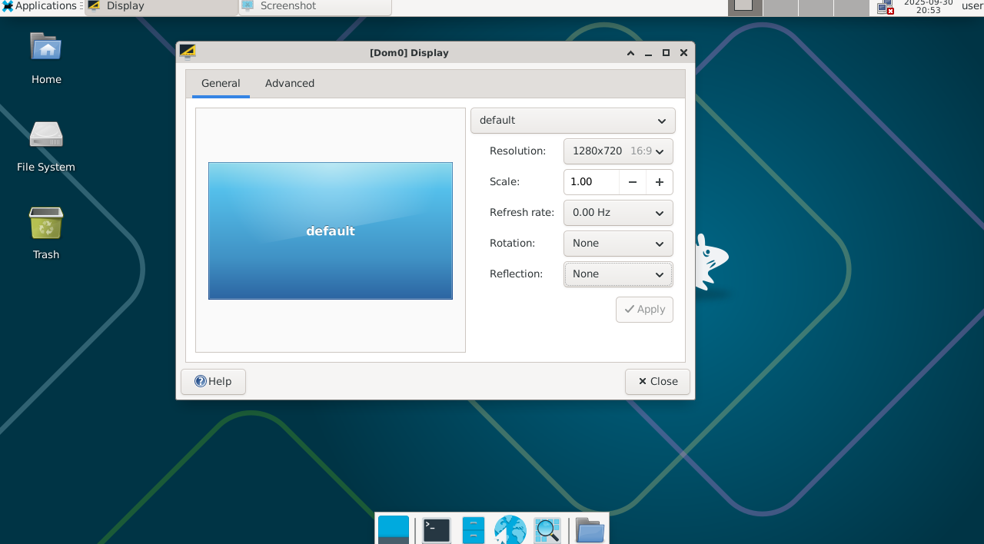Expand the Resolution dropdown
The height and width of the screenshot is (544, 984).
618,151
